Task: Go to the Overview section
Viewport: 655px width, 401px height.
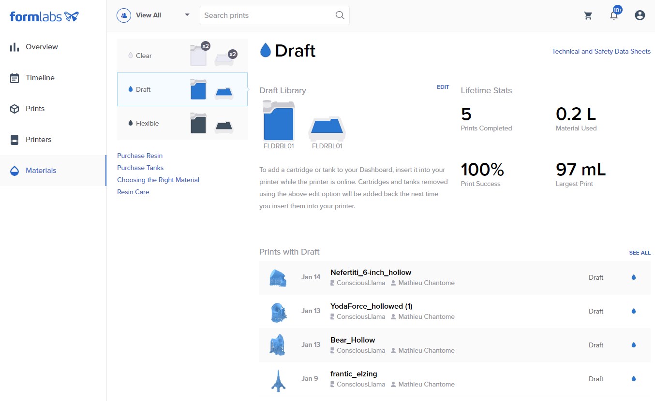Action: pos(53,47)
